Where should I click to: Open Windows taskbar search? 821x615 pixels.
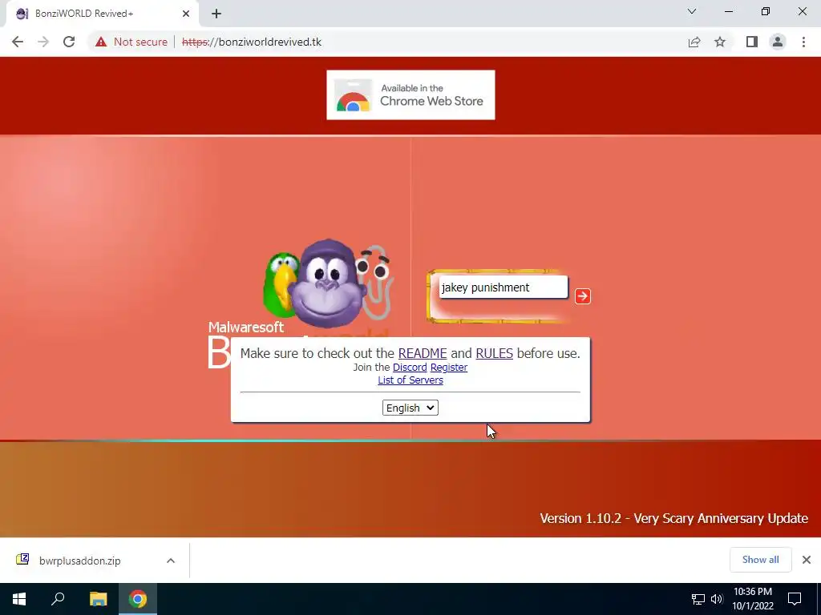pyautogui.click(x=58, y=599)
